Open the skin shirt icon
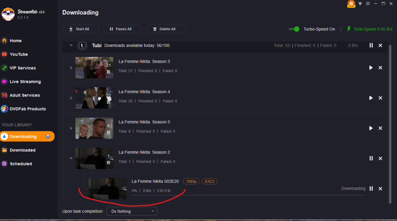Image resolution: width=397 pixels, height=221 pixels. click(x=360, y=4)
